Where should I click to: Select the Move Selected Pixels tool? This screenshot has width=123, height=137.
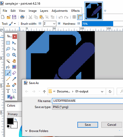[14, 43]
